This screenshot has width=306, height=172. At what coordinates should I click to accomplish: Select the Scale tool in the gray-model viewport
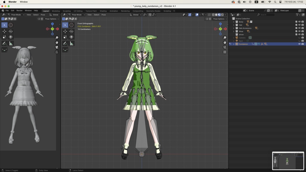click(4, 37)
